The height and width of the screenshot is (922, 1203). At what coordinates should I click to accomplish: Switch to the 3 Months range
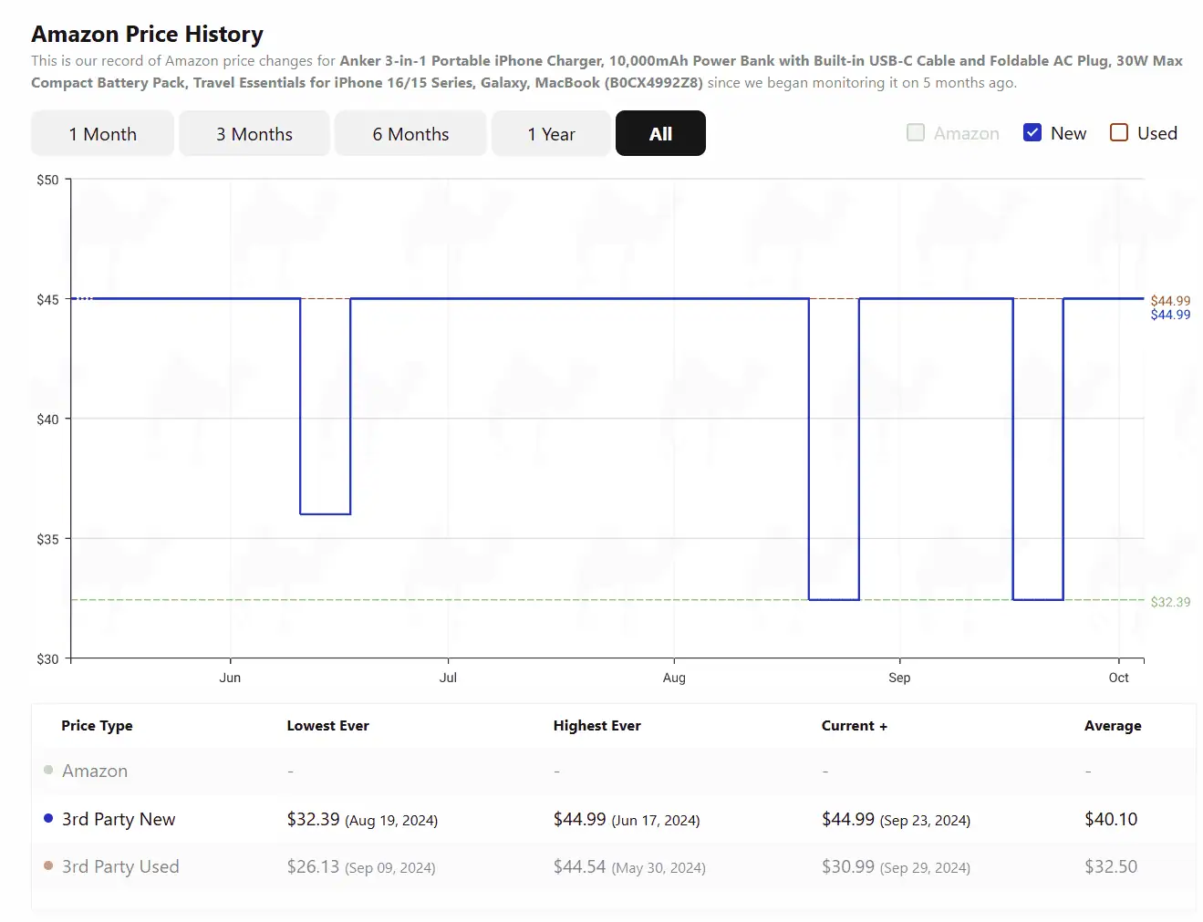[254, 134]
